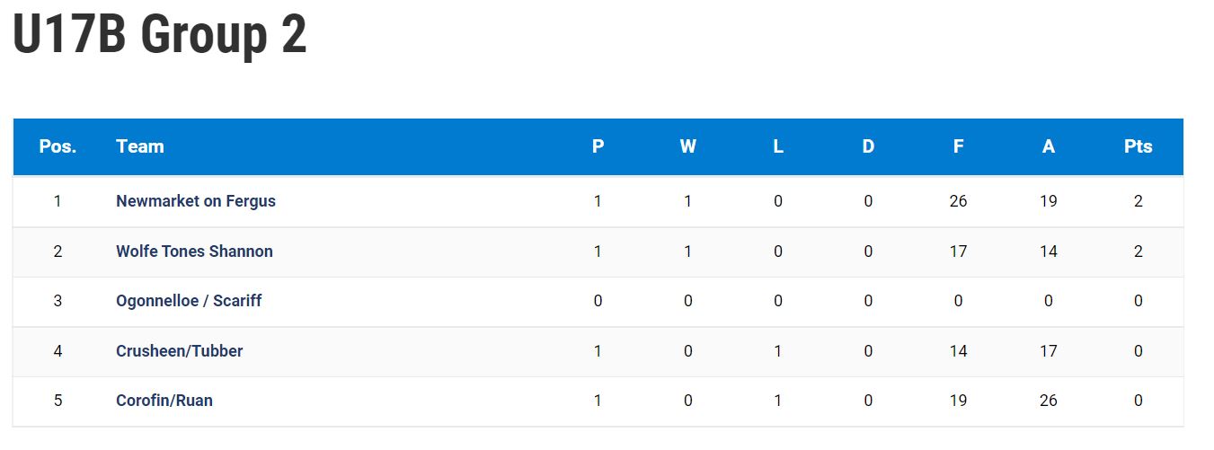The width and height of the screenshot is (1214, 450).
Task: Click Corofin/Ruan scores against value 26
Action: point(1049,401)
